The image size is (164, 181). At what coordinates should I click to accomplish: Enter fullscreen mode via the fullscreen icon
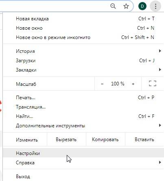click(x=153, y=83)
